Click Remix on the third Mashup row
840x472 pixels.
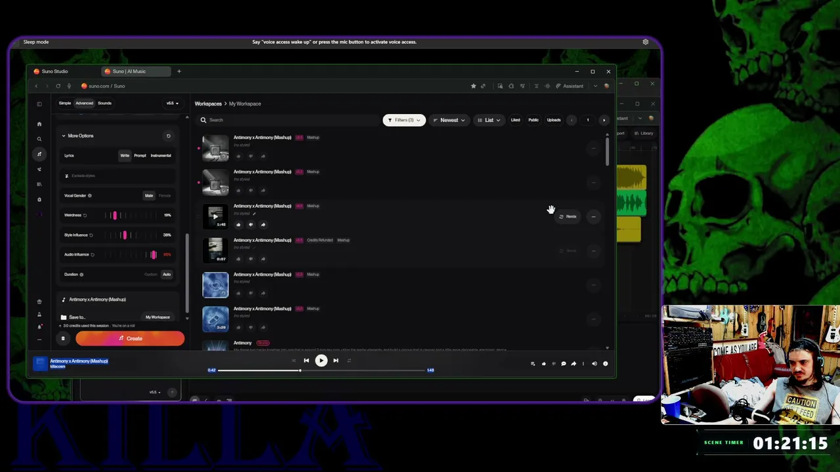[x=568, y=216]
